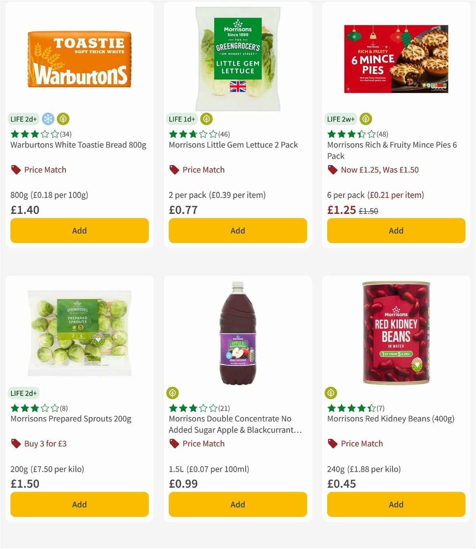This screenshot has height=549, width=476.
Task: Add Morrisons Prepared Sprouts to basket
Action: coord(79,504)
